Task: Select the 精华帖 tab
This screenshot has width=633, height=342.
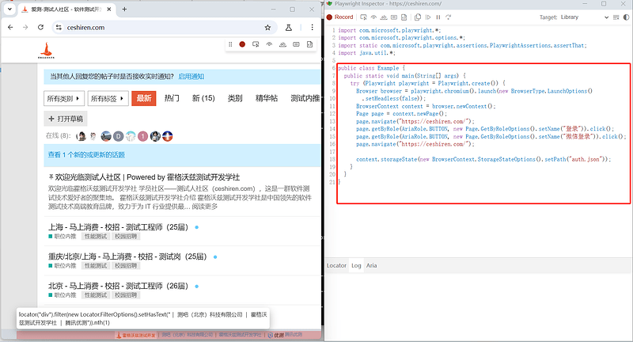Action: pyautogui.click(x=267, y=98)
